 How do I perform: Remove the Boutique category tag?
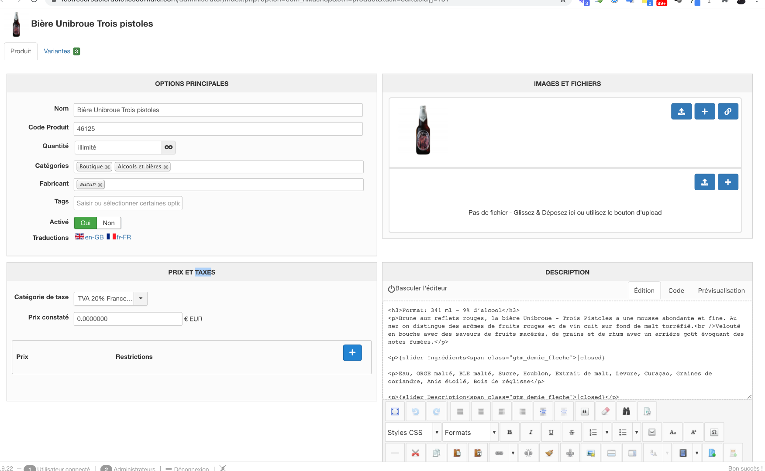107,167
